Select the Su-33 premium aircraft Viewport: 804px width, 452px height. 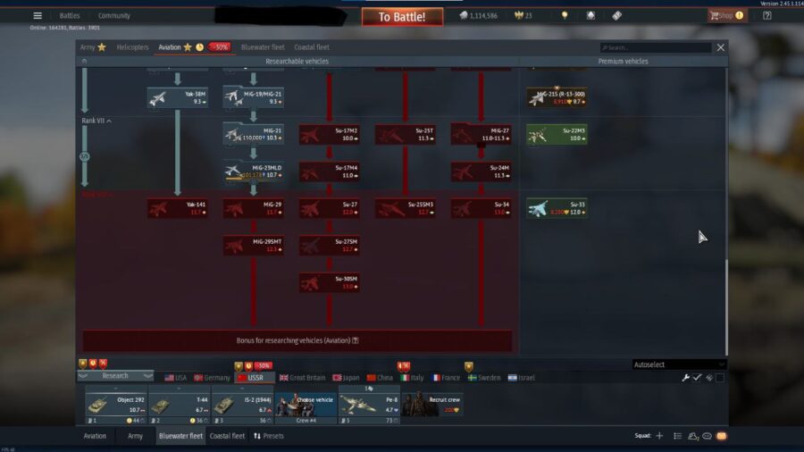pos(557,208)
